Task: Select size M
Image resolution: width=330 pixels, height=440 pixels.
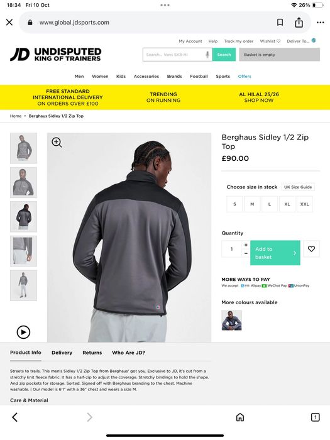Action: point(252,204)
